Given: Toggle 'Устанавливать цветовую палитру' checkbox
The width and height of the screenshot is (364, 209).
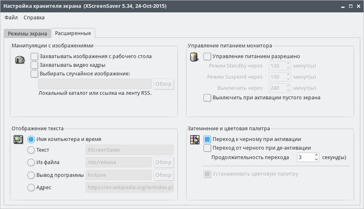Looking at the screenshot, I should click(207, 174).
